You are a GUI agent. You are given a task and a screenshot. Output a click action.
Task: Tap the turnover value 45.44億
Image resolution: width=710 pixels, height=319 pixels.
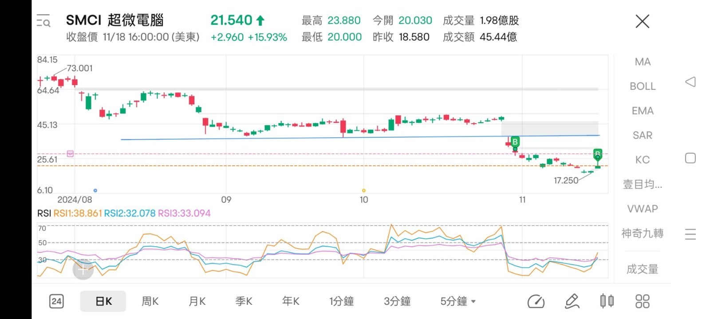[498, 37]
